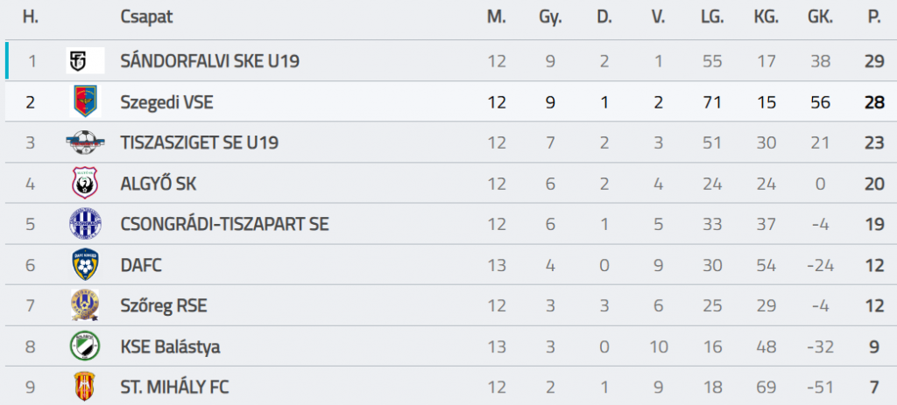Open the KSE Balástya team link
This screenshot has height=405, width=897.
pos(170,347)
